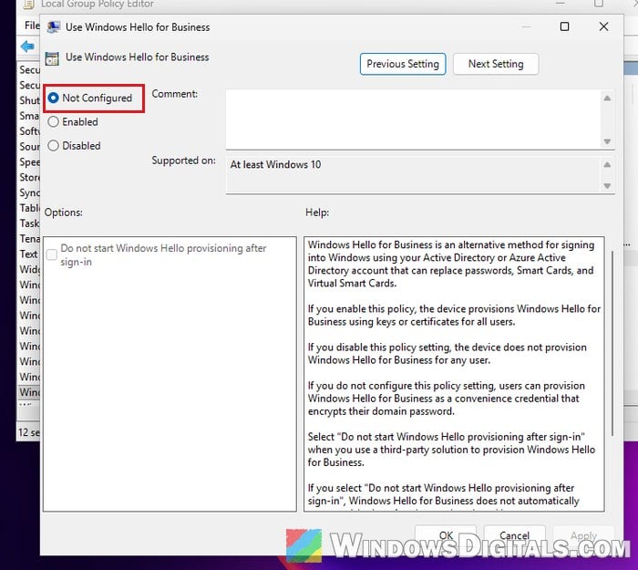Go to Next Setting
This screenshot has width=638, height=570.
coord(496,64)
